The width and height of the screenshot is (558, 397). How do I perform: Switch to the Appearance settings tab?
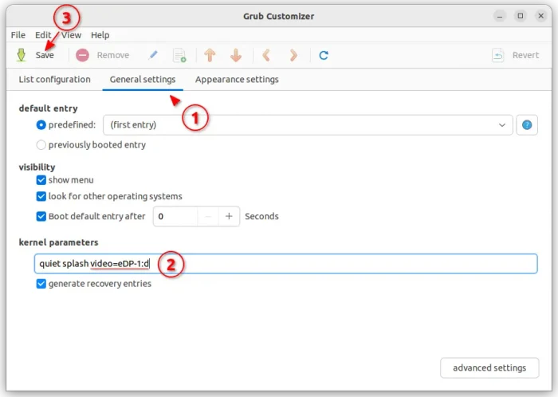point(237,80)
